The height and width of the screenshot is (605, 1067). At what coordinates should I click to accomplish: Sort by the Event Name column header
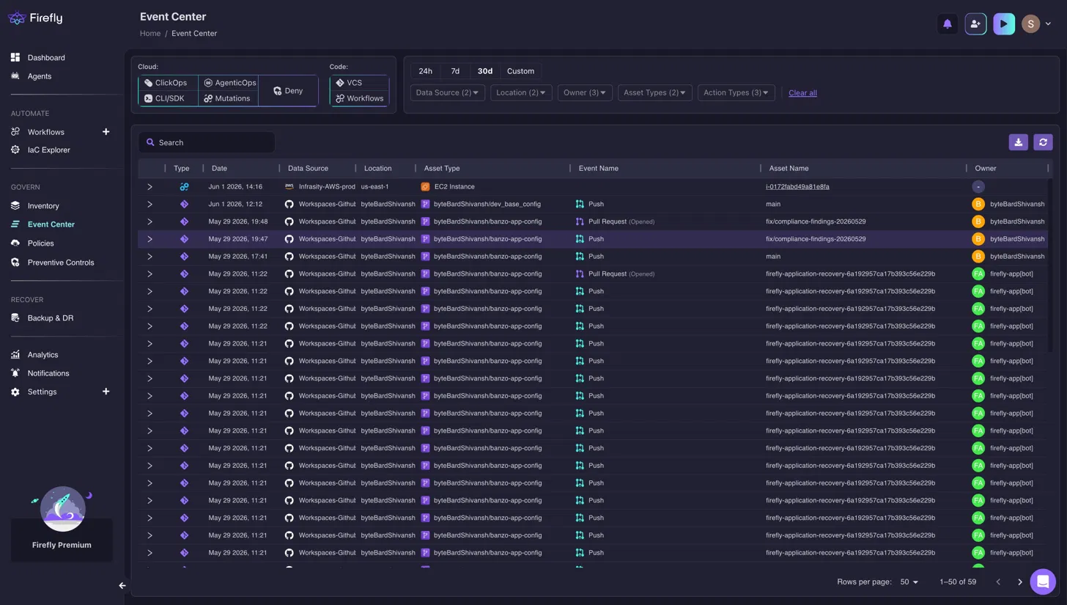tap(598, 168)
